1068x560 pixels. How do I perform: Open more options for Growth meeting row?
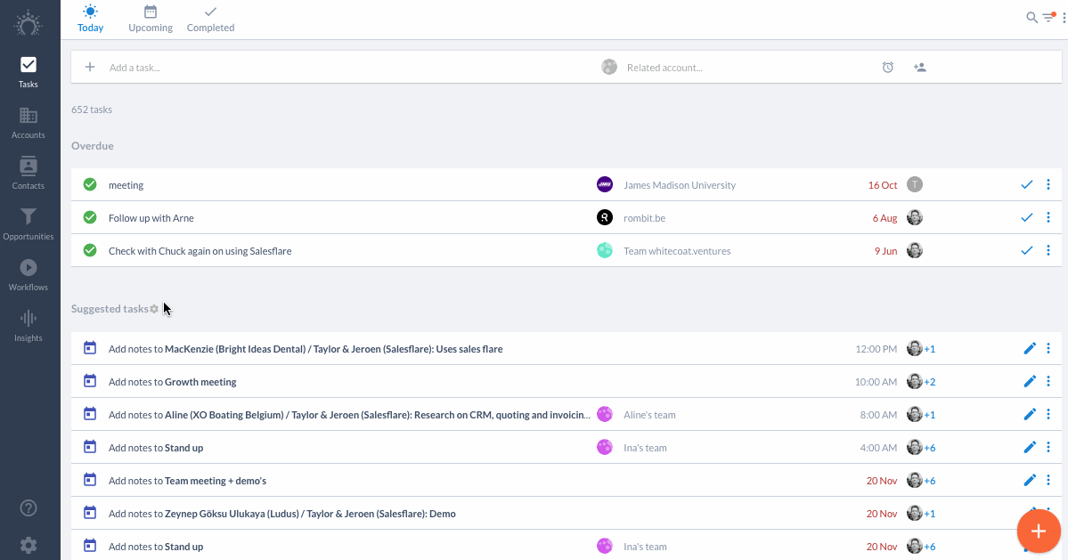click(x=1048, y=382)
